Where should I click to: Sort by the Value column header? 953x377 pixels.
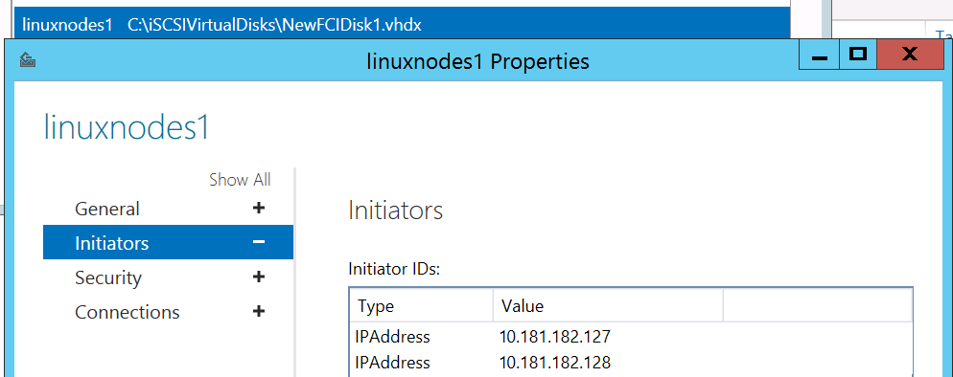point(608,305)
